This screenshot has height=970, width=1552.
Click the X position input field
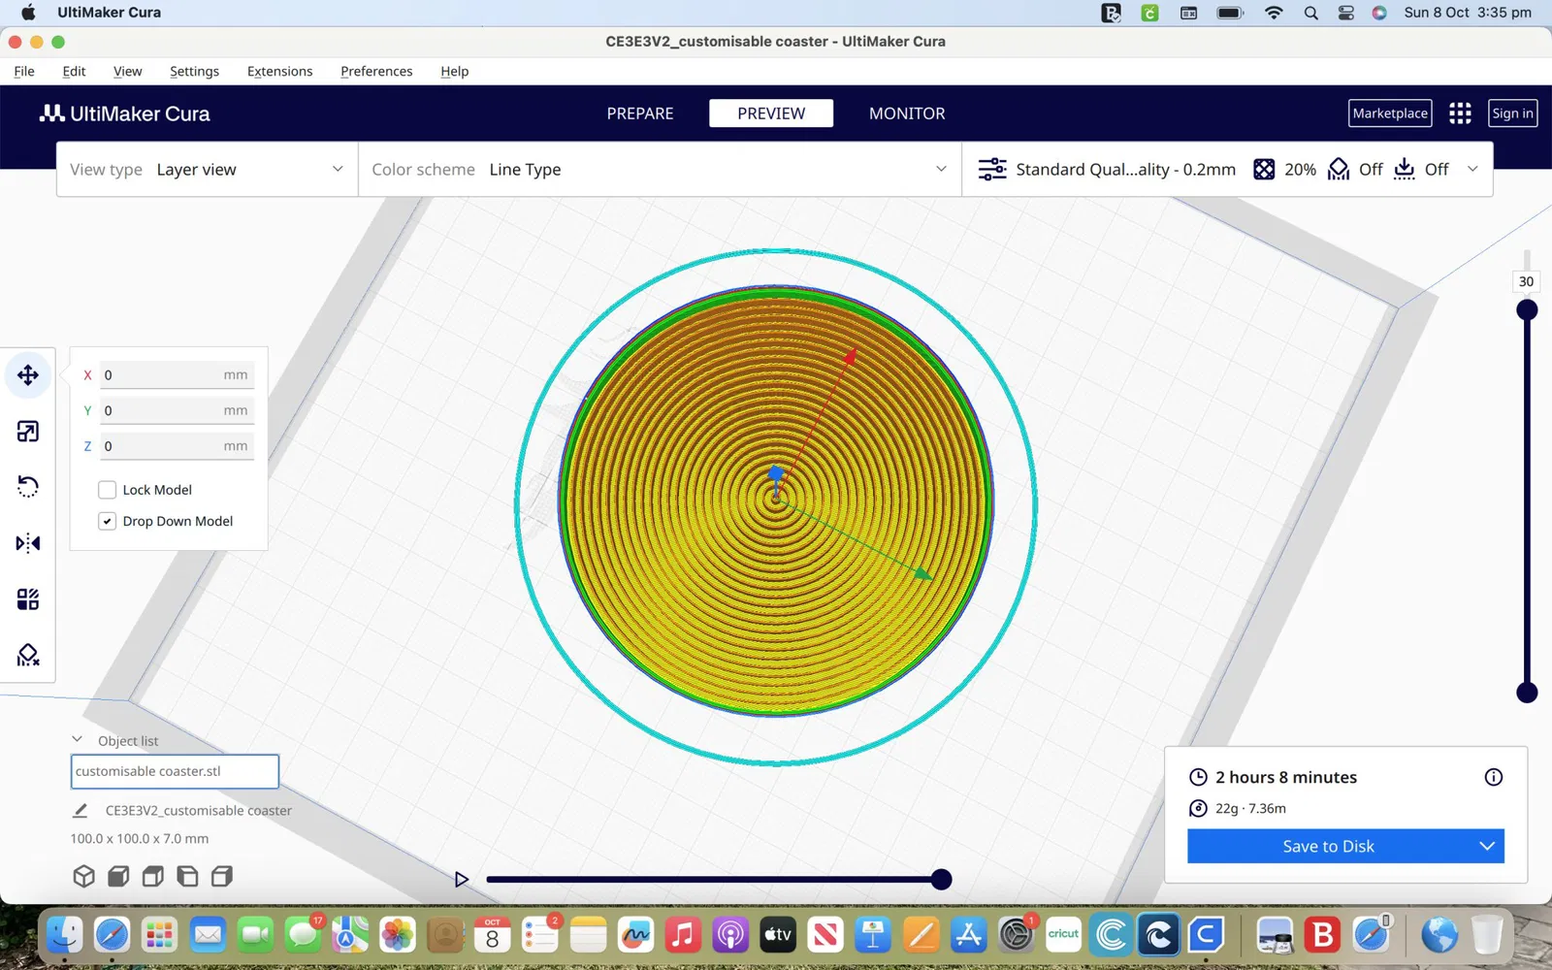tap(177, 375)
